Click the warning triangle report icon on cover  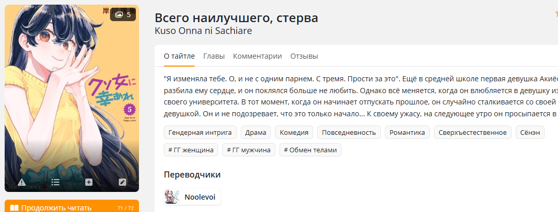[21, 182]
